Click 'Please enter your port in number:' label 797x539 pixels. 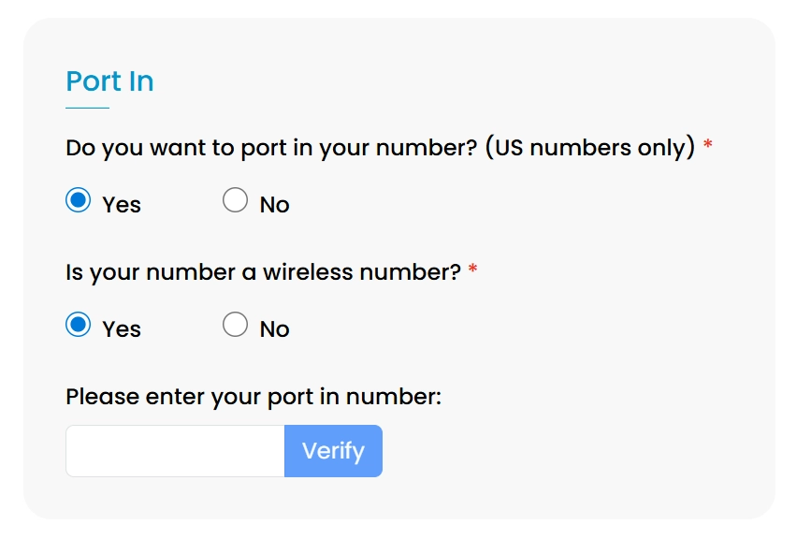pos(253,397)
